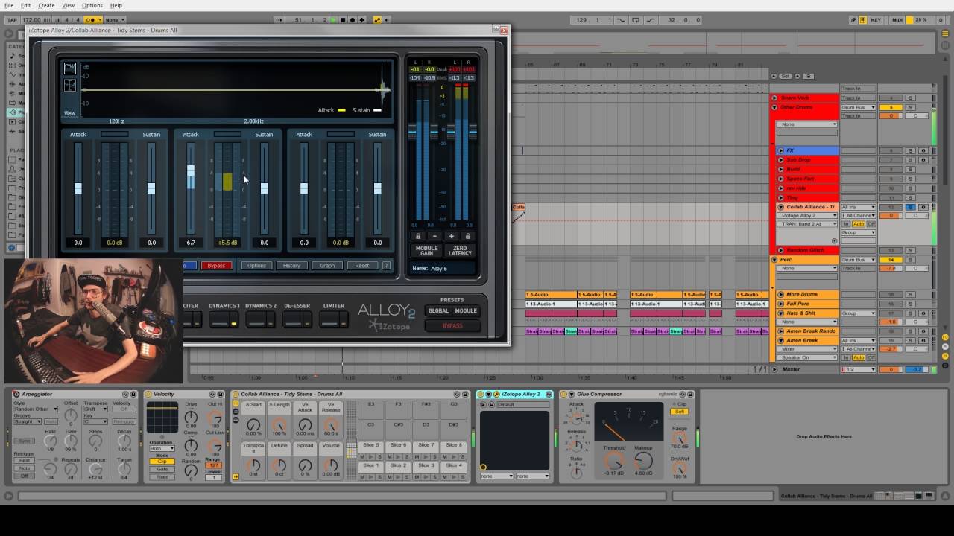This screenshot has width=954, height=536.
Task: Click the plus icon under Alloy output meters
Action: pyautogui.click(x=451, y=236)
